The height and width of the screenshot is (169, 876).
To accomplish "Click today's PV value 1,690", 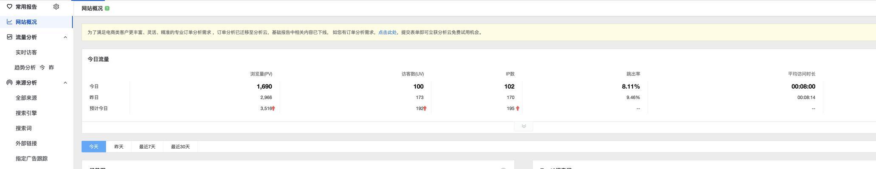I will click(x=264, y=87).
